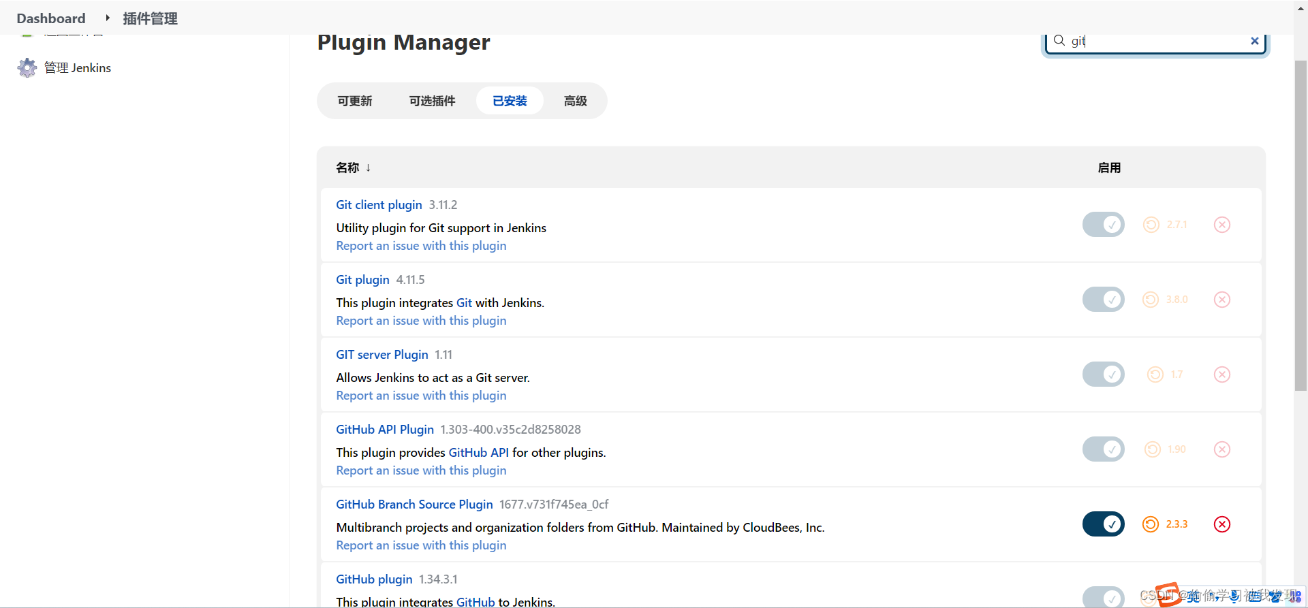Uninstall GitHub Branch Source Plugin
This screenshot has height=608, width=1308.
click(x=1222, y=524)
